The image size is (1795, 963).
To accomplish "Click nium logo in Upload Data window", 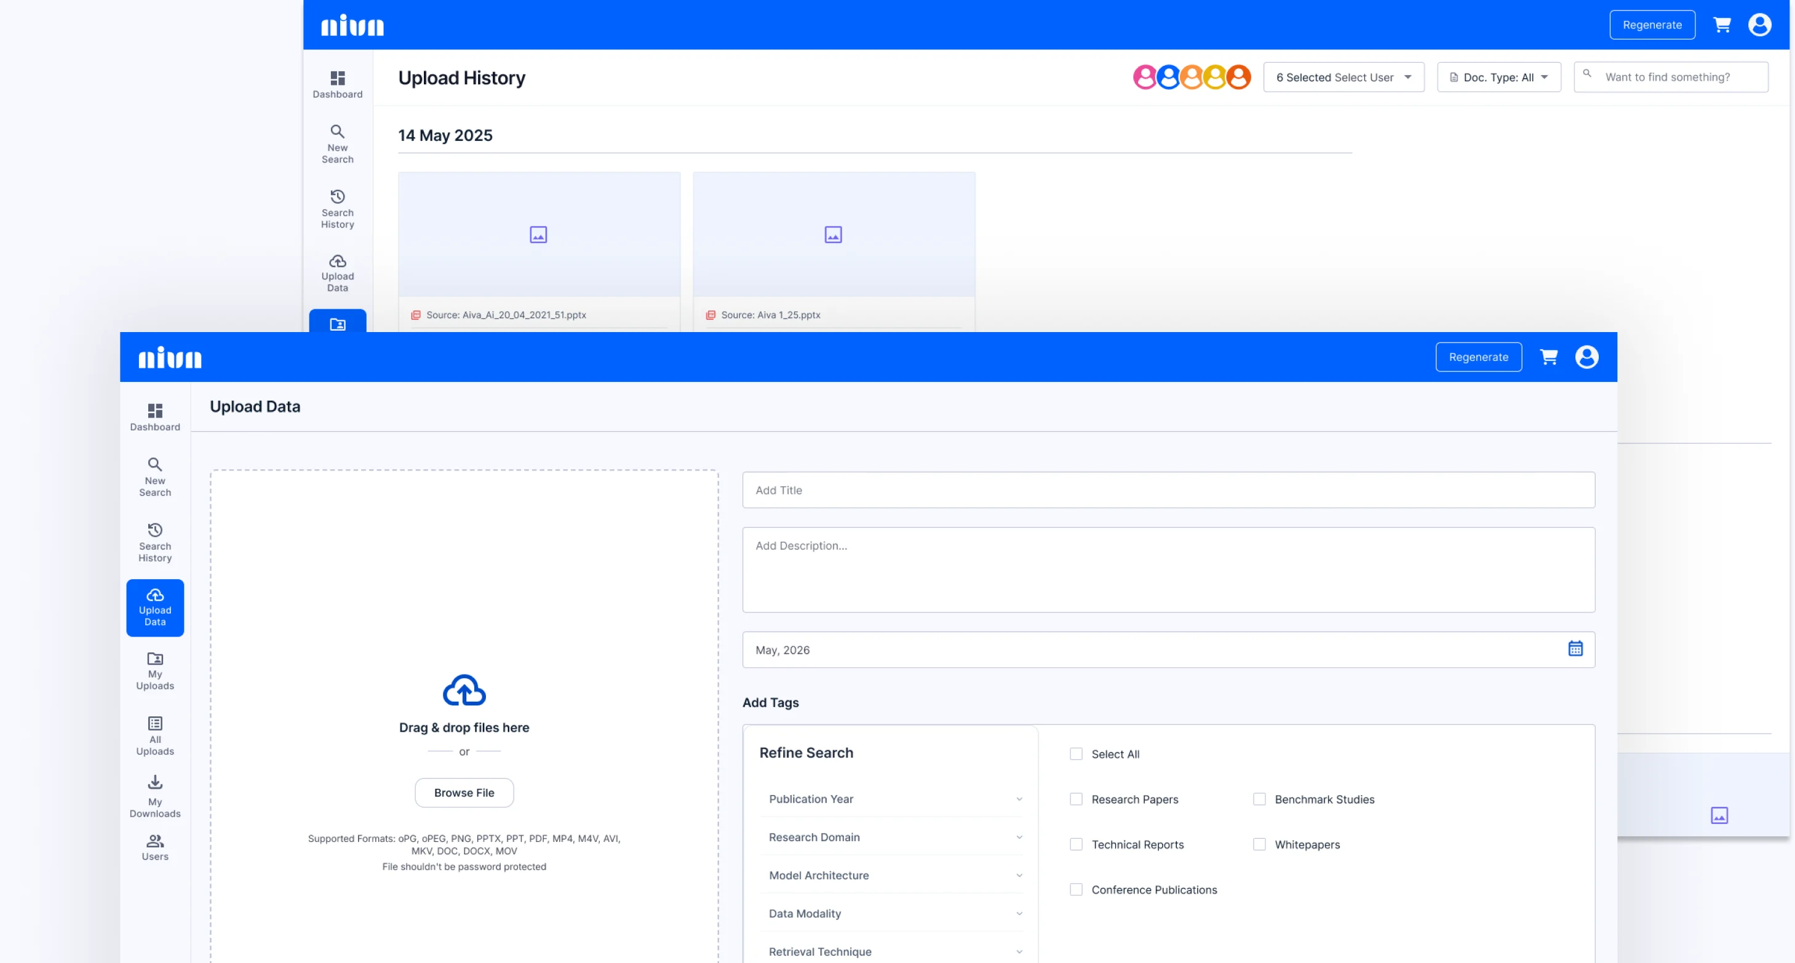I will 170,357.
